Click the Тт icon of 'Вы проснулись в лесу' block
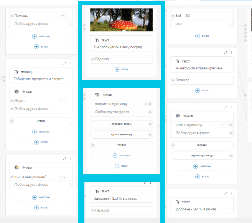 click(97, 40)
